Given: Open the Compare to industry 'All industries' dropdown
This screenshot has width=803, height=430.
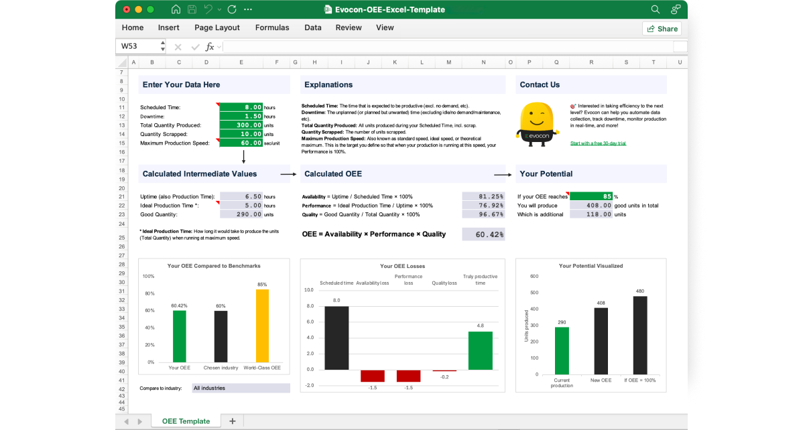Looking at the screenshot, I should pyautogui.click(x=241, y=388).
